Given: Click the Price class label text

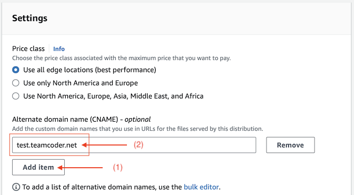Looking at the screenshot, I should 28,48.
